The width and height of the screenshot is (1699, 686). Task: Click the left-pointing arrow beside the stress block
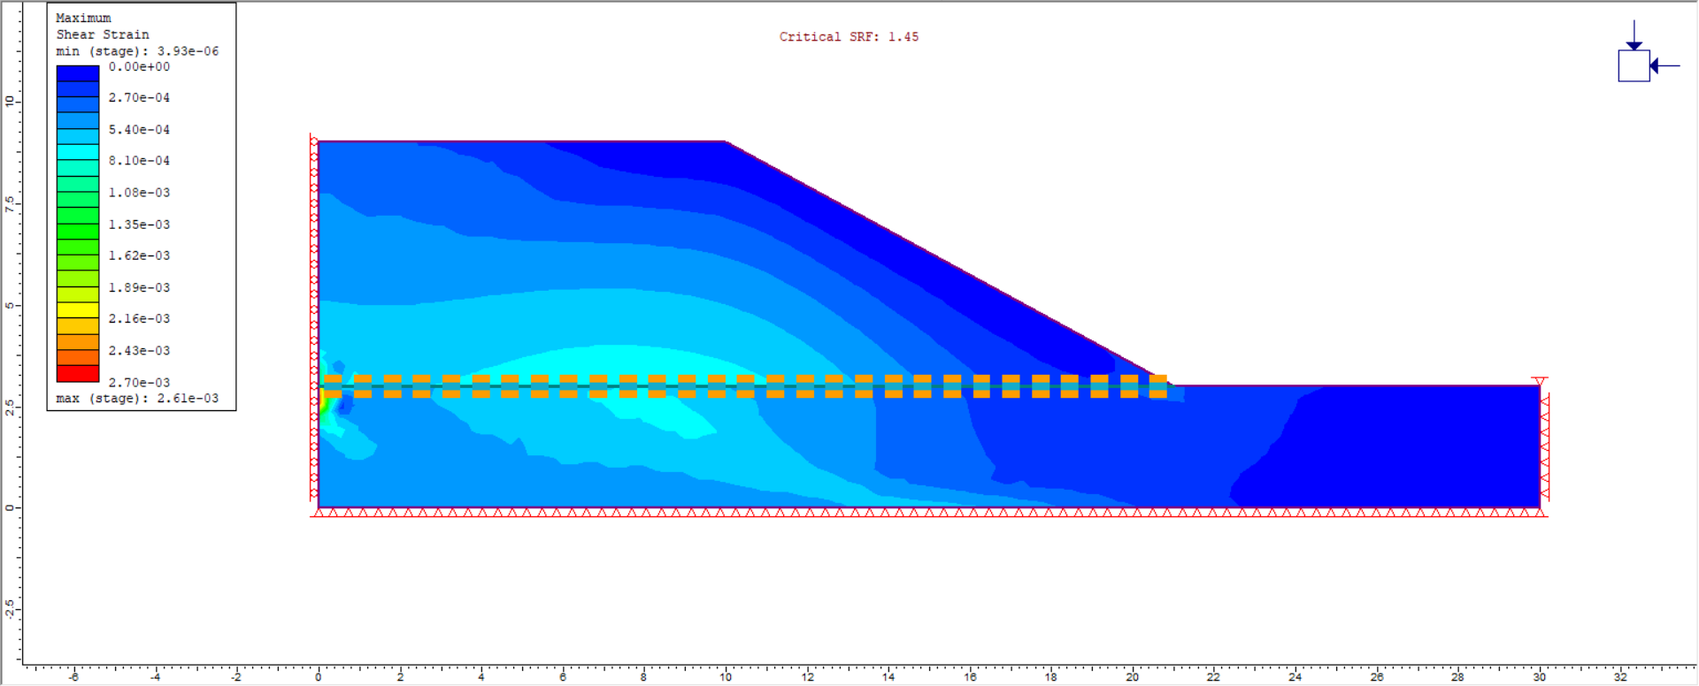1665,65
